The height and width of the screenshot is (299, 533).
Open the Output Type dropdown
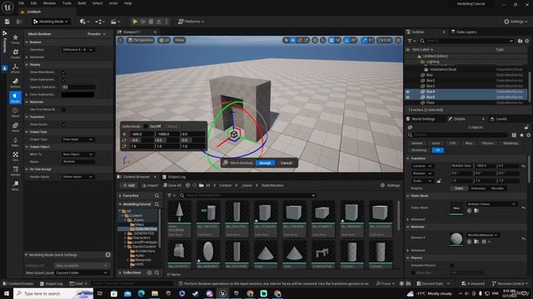(77, 140)
